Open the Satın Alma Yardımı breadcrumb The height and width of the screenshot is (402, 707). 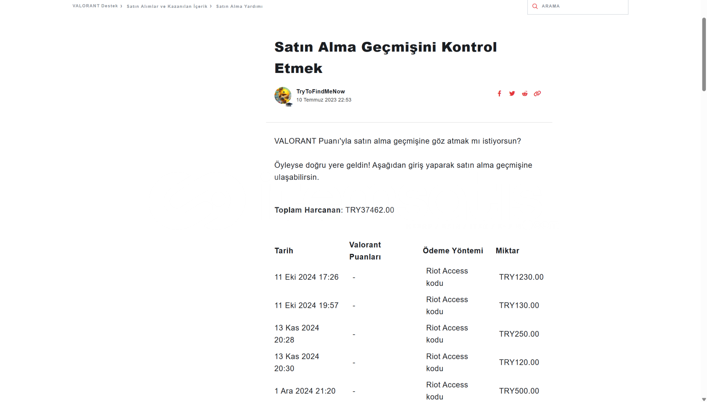(x=239, y=6)
